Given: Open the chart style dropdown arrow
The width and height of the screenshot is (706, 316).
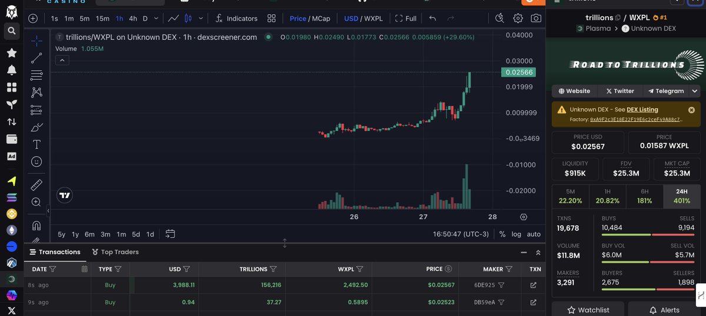Looking at the screenshot, I should [x=201, y=18].
